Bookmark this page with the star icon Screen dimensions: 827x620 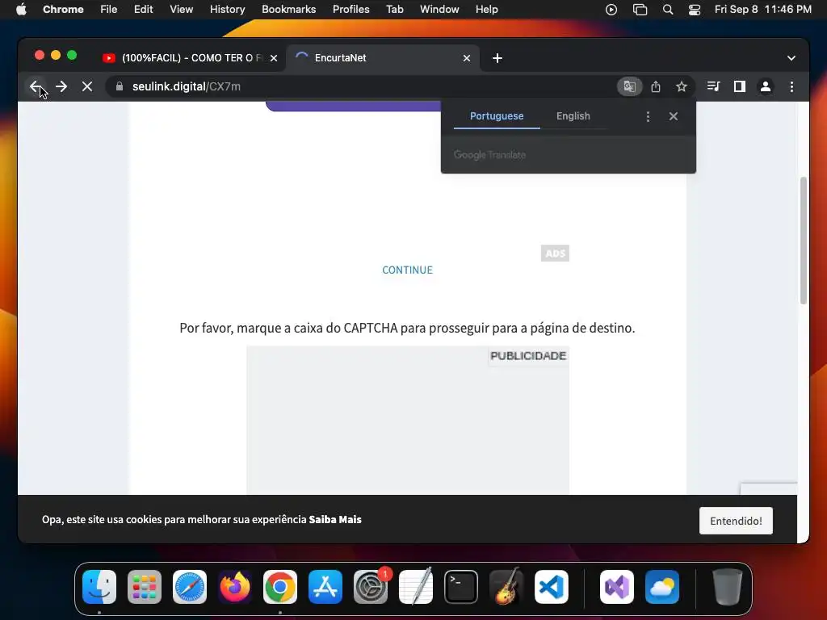(682, 86)
